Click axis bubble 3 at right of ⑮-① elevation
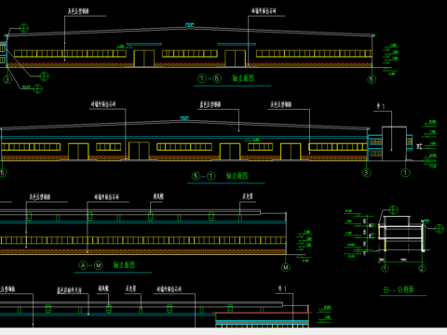Image resolution: width=447 pixels, height=335 pixels. (x=366, y=172)
